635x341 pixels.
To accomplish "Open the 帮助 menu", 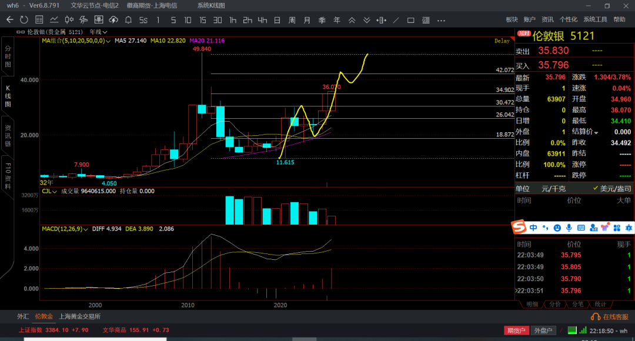I will pos(619,19).
